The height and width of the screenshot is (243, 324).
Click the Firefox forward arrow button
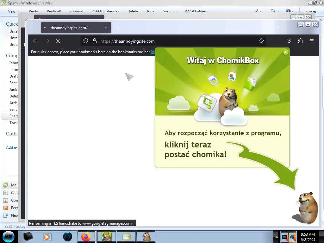(x=47, y=41)
